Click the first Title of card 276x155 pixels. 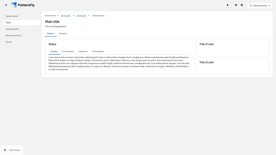[206, 44]
